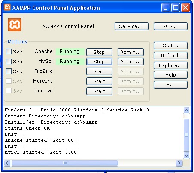The image size is (194, 173).
Task: Open the Service settings button
Action: click(x=131, y=26)
